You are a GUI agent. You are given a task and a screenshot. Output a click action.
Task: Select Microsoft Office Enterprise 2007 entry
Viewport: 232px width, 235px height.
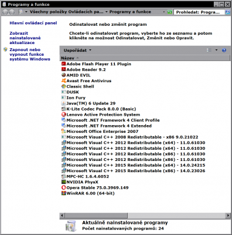tap(100, 132)
